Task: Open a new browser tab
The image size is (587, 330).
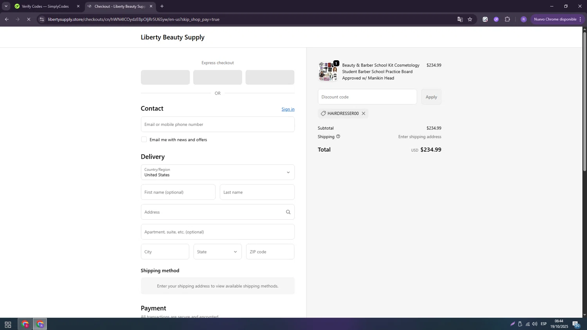Action: 162,6
